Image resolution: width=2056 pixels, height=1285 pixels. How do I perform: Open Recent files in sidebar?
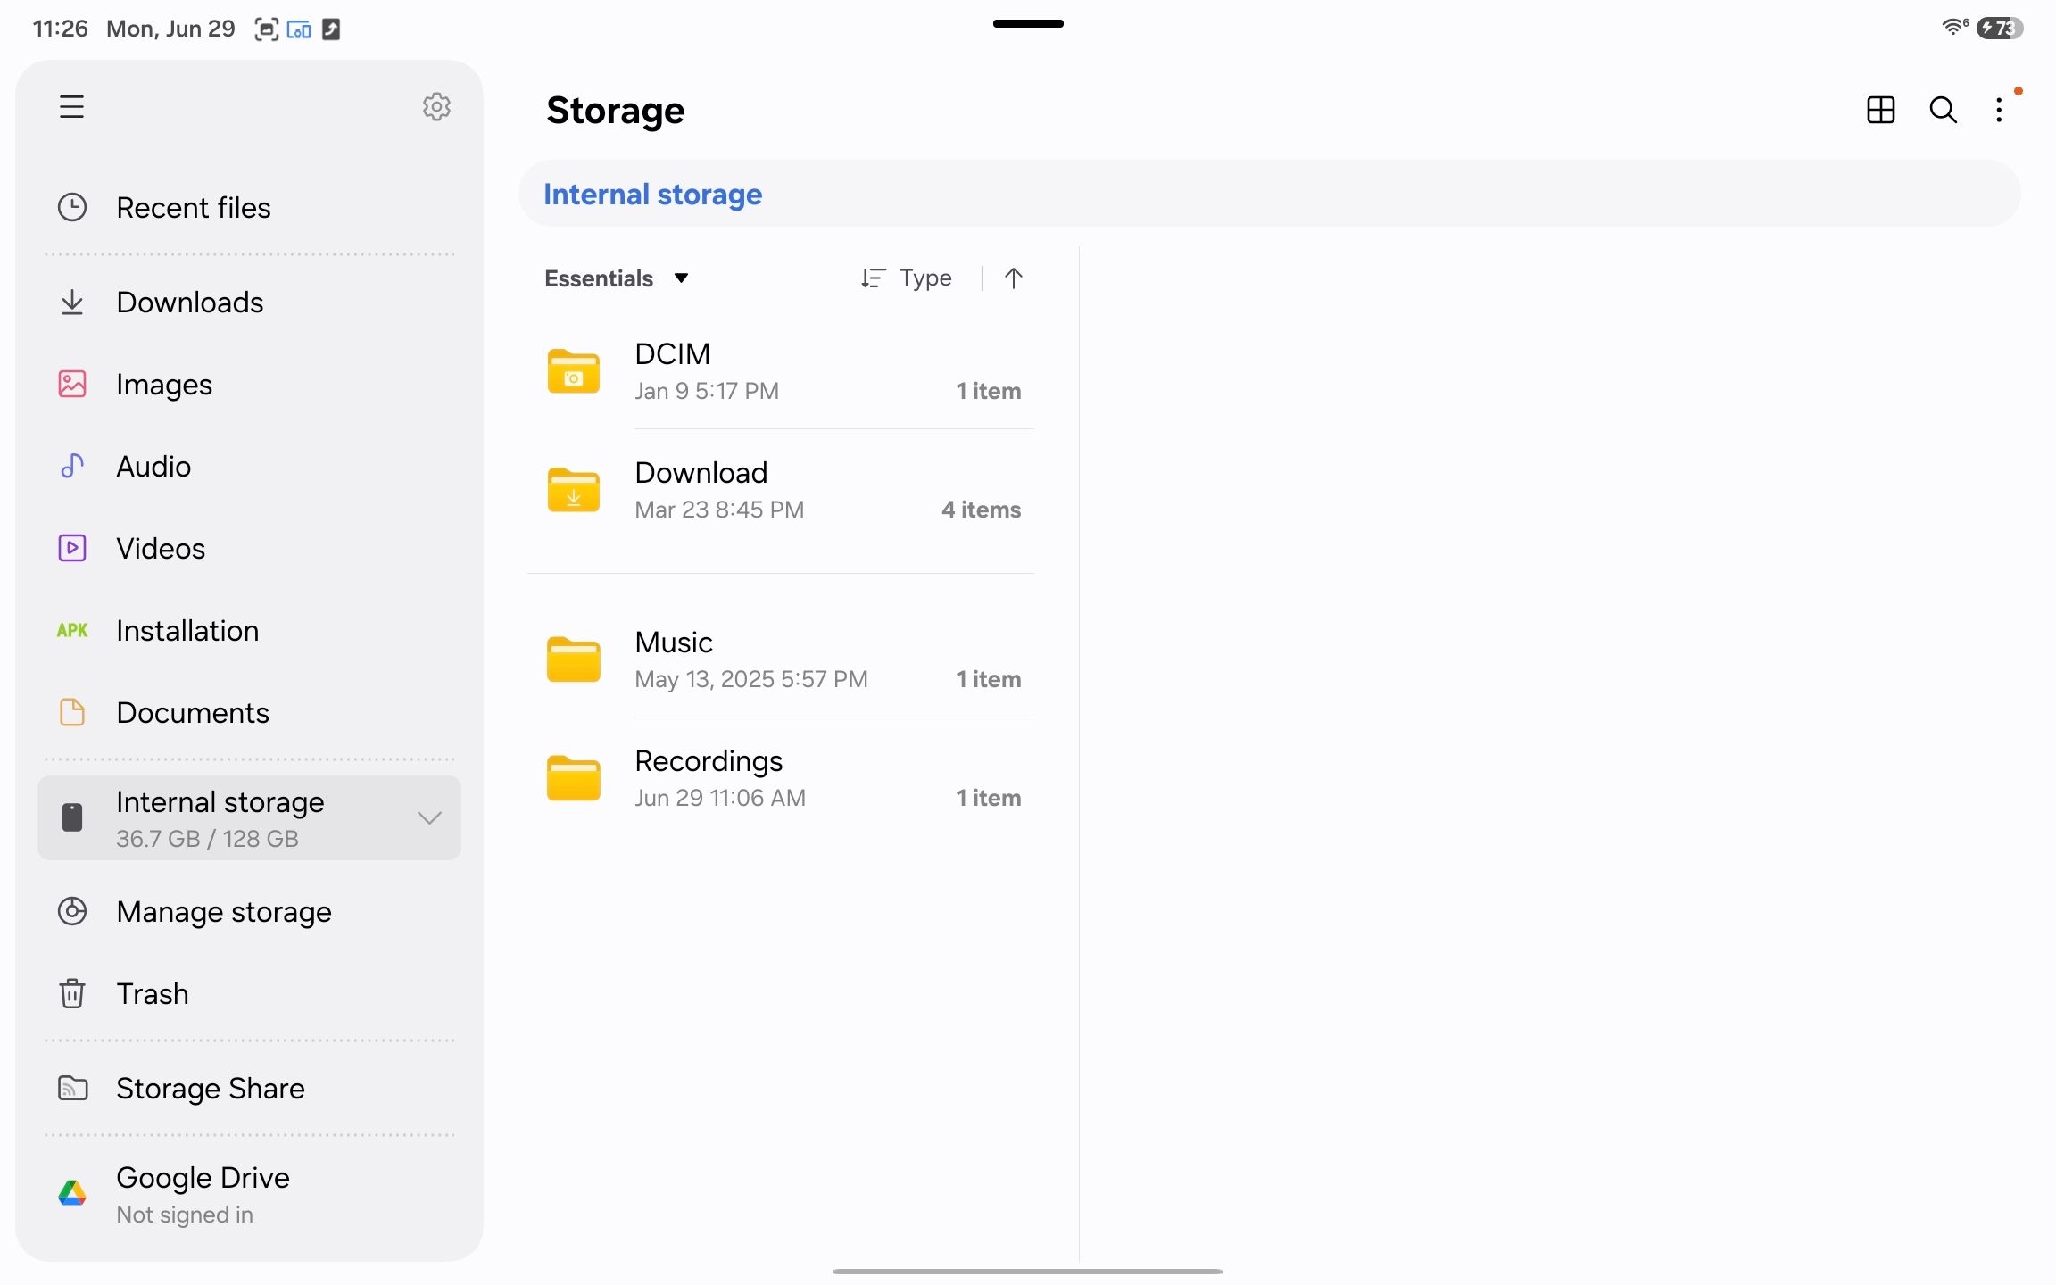click(249, 207)
